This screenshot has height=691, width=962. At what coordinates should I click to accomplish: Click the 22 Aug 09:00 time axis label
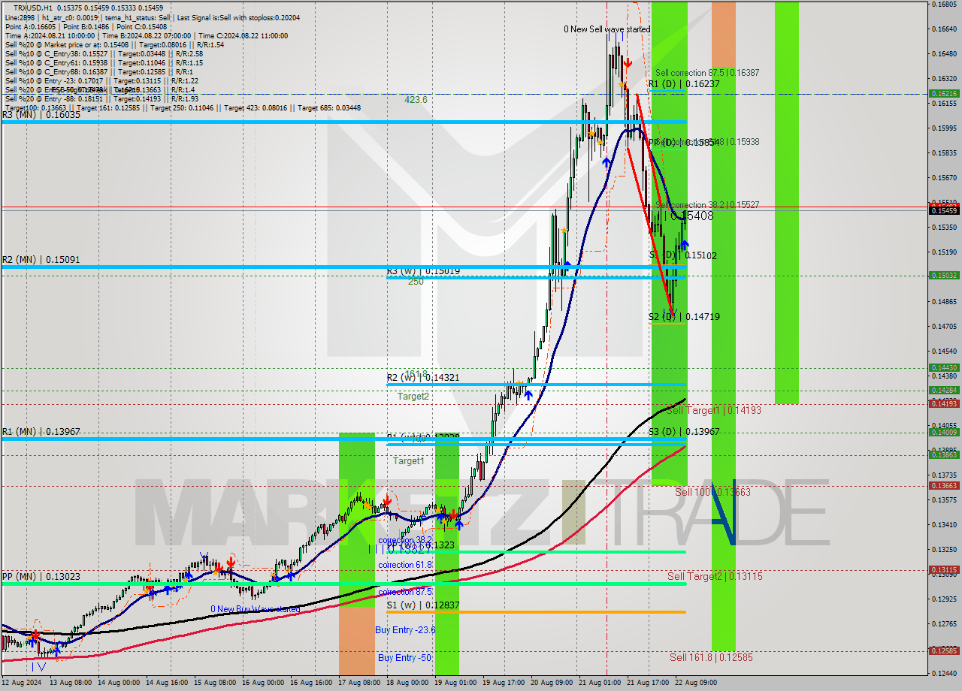(696, 683)
